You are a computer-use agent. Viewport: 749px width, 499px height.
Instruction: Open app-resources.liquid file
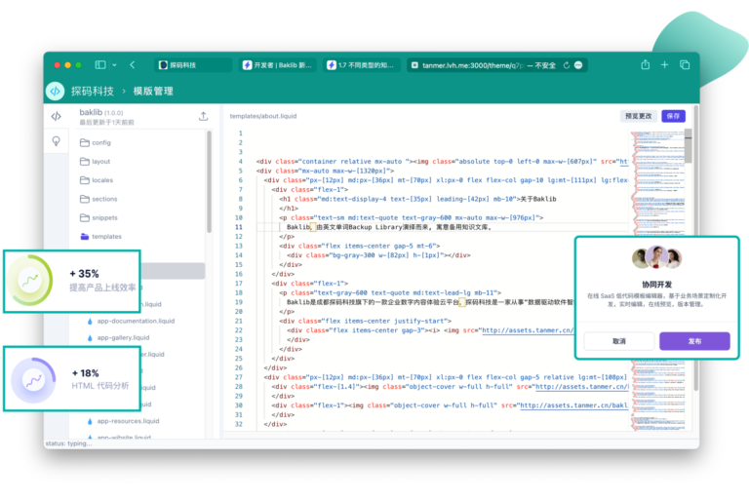(128, 421)
